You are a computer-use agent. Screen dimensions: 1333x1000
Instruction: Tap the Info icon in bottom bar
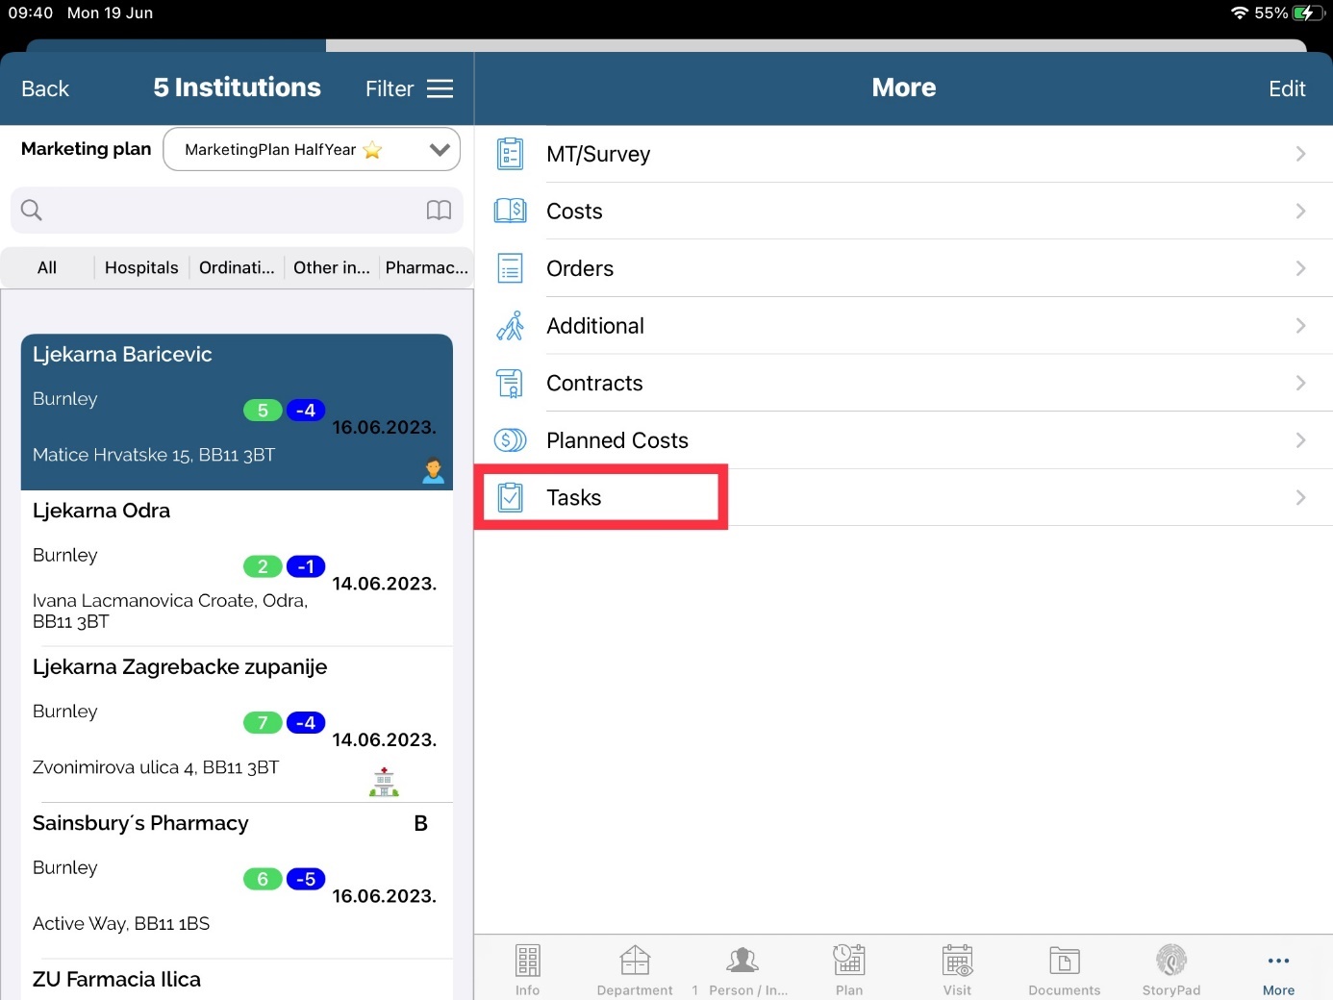[x=527, y=961]
